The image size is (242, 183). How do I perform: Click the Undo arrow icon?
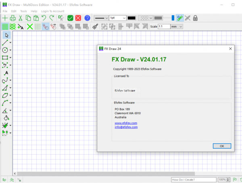pos(44,18)
